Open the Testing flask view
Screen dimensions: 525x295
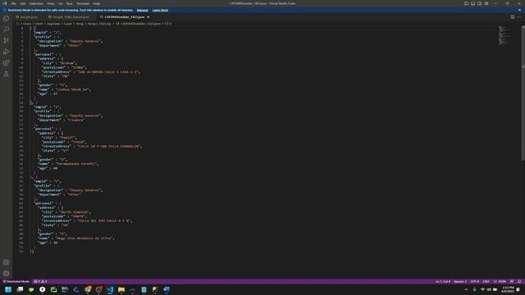(x=6, y=74)
